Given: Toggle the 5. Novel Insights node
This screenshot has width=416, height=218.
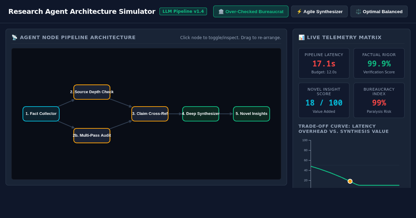Looking at the screenshot, I should 251,114.
